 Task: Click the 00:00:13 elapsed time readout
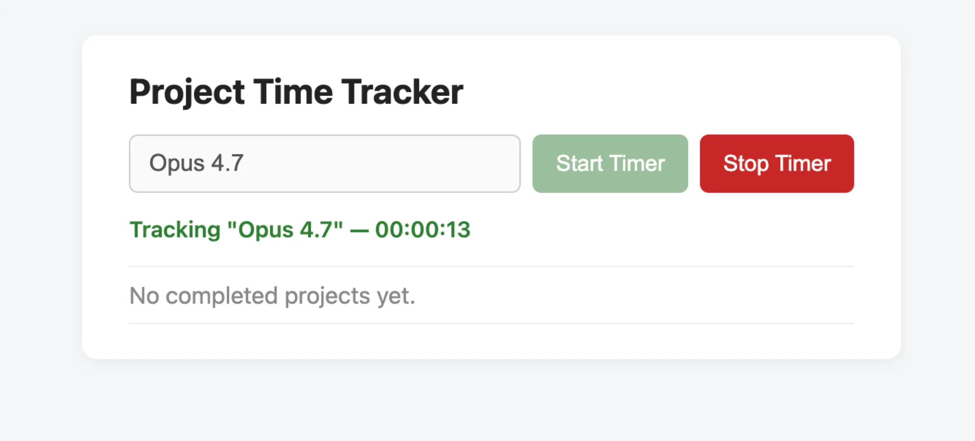pos(423,229)
